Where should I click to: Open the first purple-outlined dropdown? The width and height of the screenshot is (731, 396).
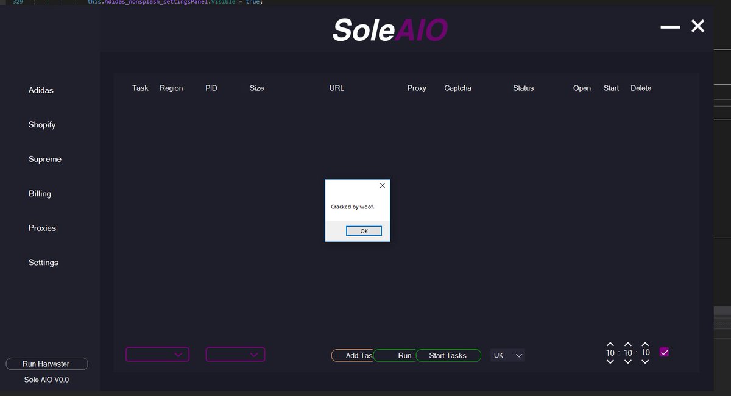point(157,355)
